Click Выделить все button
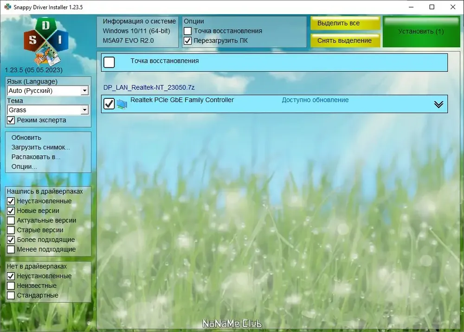464x332 pixels. click(345, 23)
